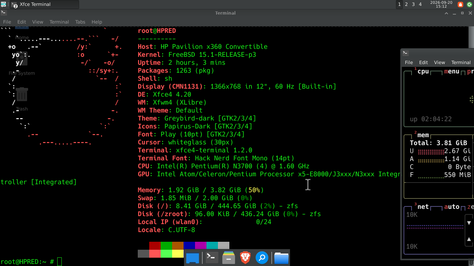Click the terminal icon in main window titlebar
The height and width of the screenshot is (266, 474).
tap(3, 13)
